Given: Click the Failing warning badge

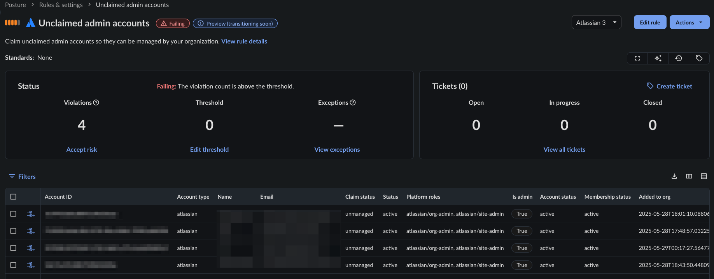Looking at the screenshot, I should pos(173,23).
